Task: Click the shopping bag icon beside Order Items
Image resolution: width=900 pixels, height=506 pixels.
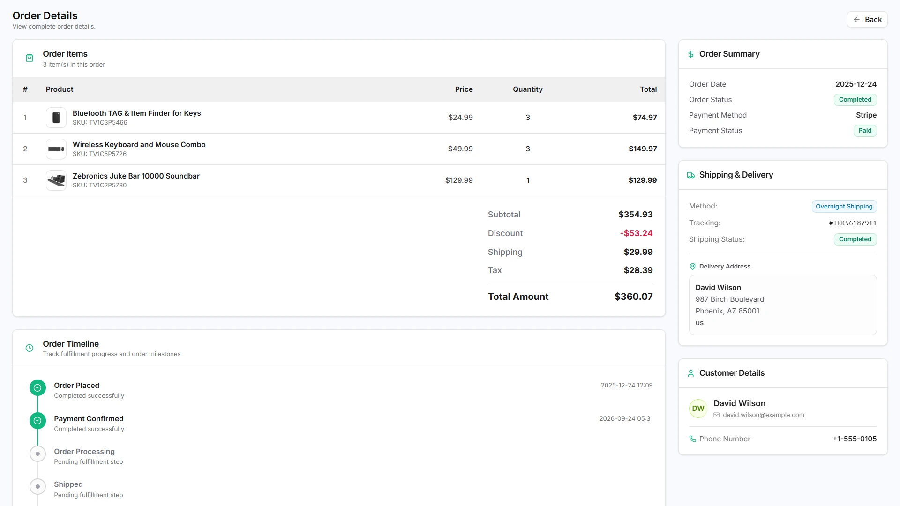Action: coord(30,58)
